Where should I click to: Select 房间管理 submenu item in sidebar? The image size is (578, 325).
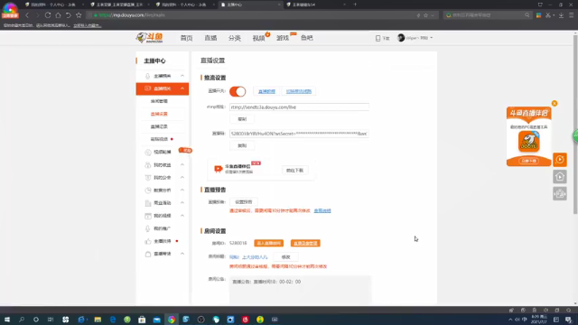159,101
